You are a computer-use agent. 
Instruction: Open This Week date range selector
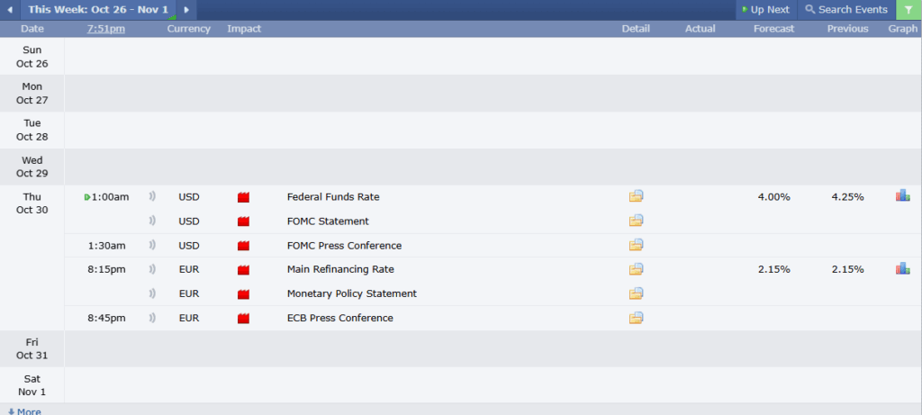click(97, 10)
